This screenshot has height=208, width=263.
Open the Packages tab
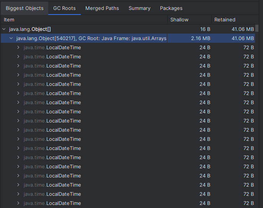171,8
